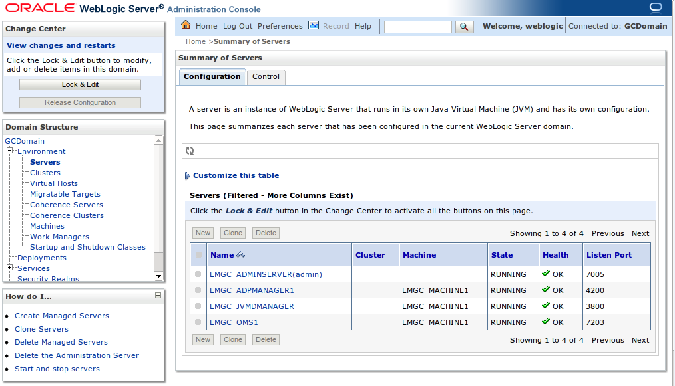Viewport: 675px width, 386px height.
Task: Click the green check in EMGC_ADPMANAGER1 row
Action: click(x=546, y=289)
